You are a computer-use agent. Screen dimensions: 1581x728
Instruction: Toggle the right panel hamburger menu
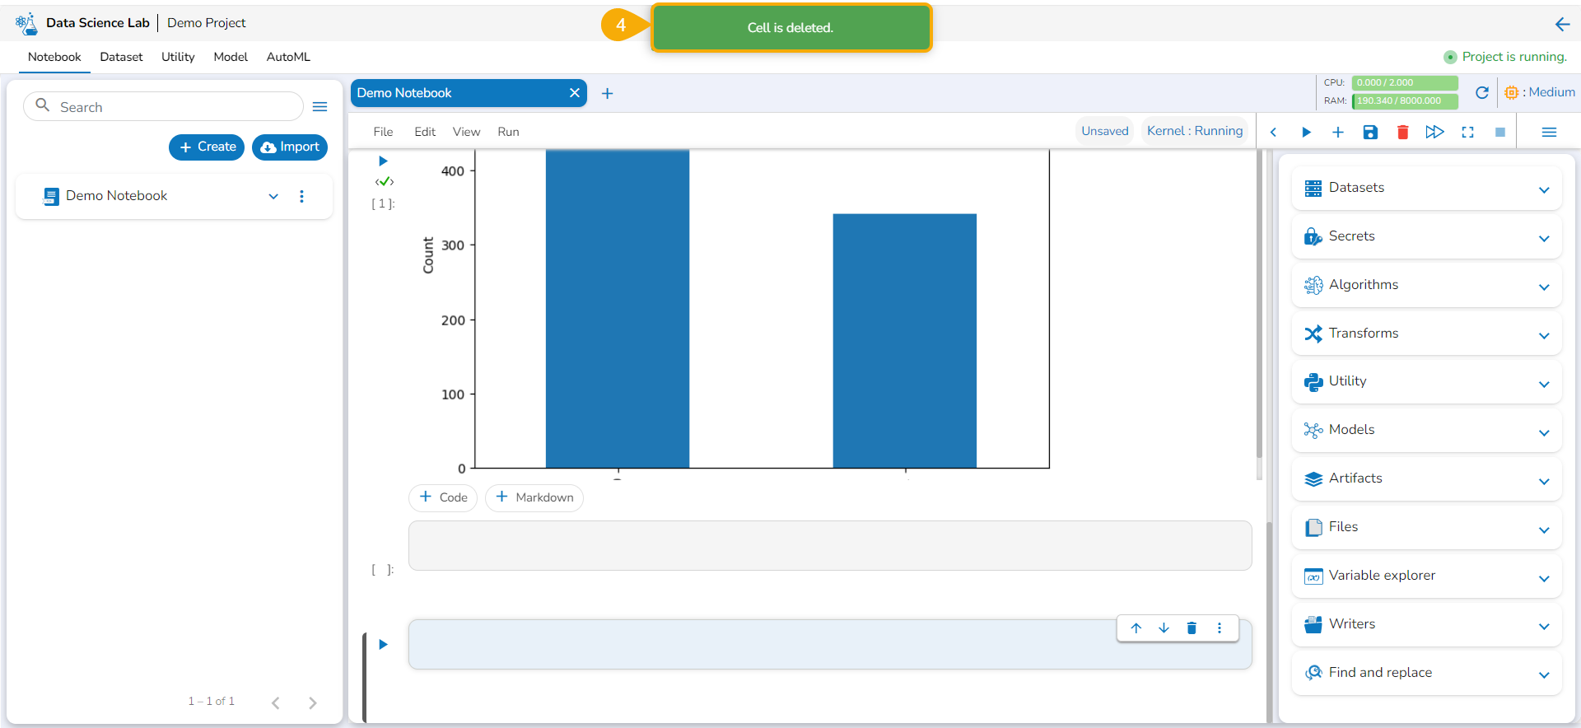coord(1548,133)
